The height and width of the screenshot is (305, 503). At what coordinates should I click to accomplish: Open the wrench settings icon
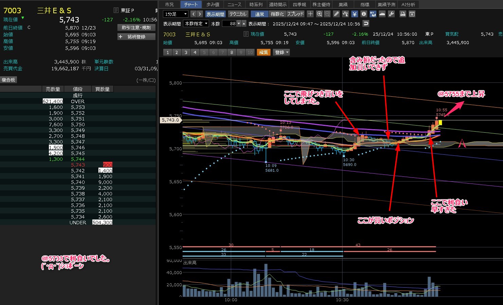[x=391, y=14]
